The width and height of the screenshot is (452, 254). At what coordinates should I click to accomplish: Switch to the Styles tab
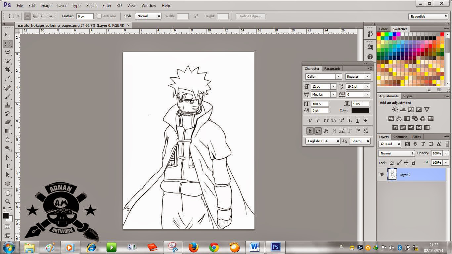tap(408, 96)
